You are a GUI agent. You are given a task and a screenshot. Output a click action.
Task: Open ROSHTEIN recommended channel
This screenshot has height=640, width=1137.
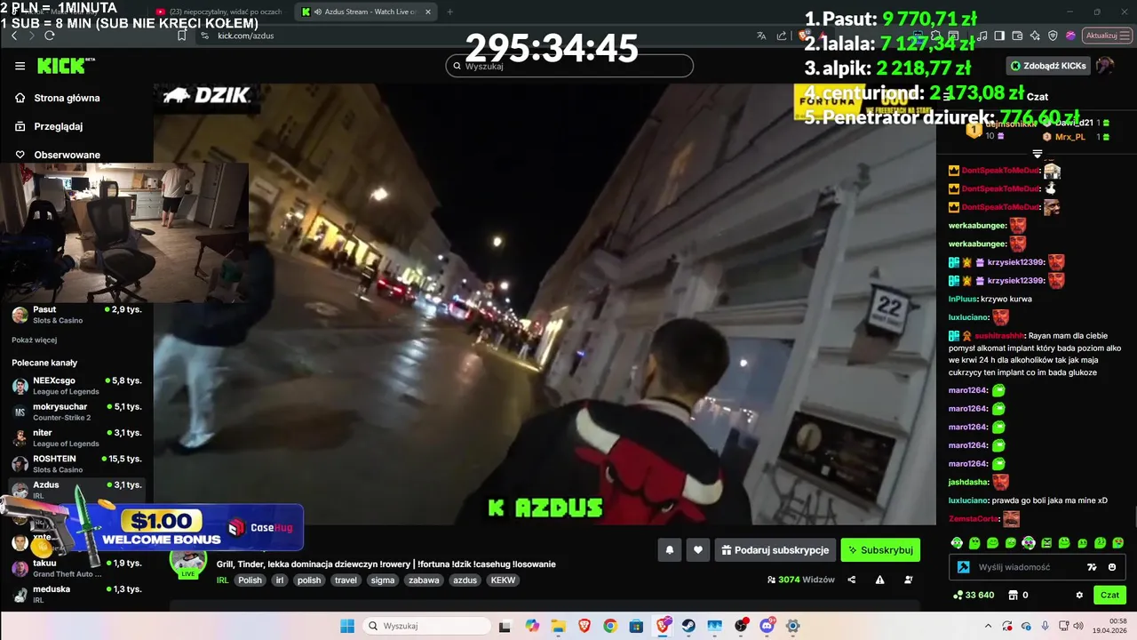point(76,463)
